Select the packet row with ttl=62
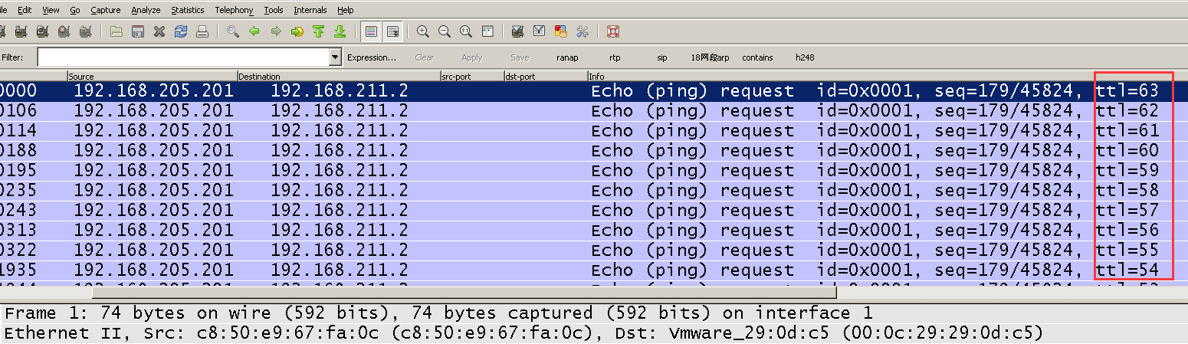The image size is (1188, 344). (x=594, y=111)
